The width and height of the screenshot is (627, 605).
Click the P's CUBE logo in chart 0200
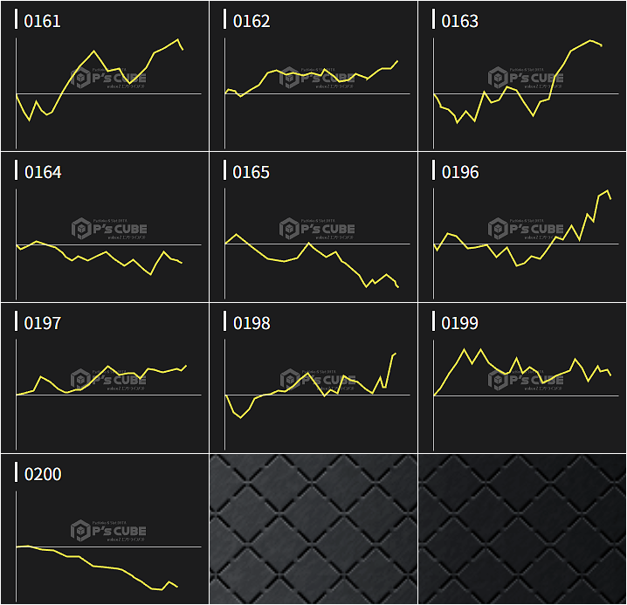(x=108, y=530)
